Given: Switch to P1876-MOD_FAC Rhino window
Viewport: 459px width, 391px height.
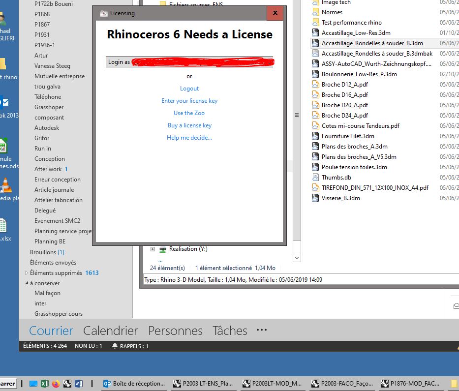Looking at the screenshot, I should 411,384.
